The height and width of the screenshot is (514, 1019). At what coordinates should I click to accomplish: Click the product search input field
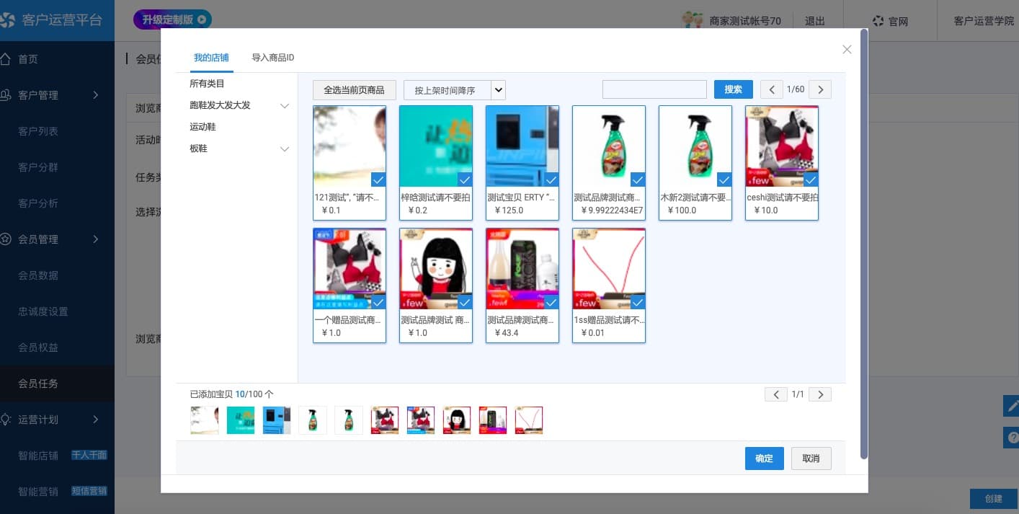[x=654, y=89]
